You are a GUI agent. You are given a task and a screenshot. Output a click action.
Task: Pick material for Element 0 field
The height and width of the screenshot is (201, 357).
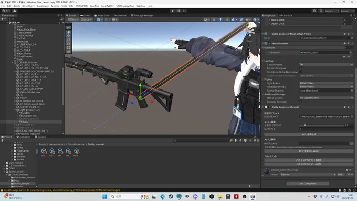[x=351, y=53]
